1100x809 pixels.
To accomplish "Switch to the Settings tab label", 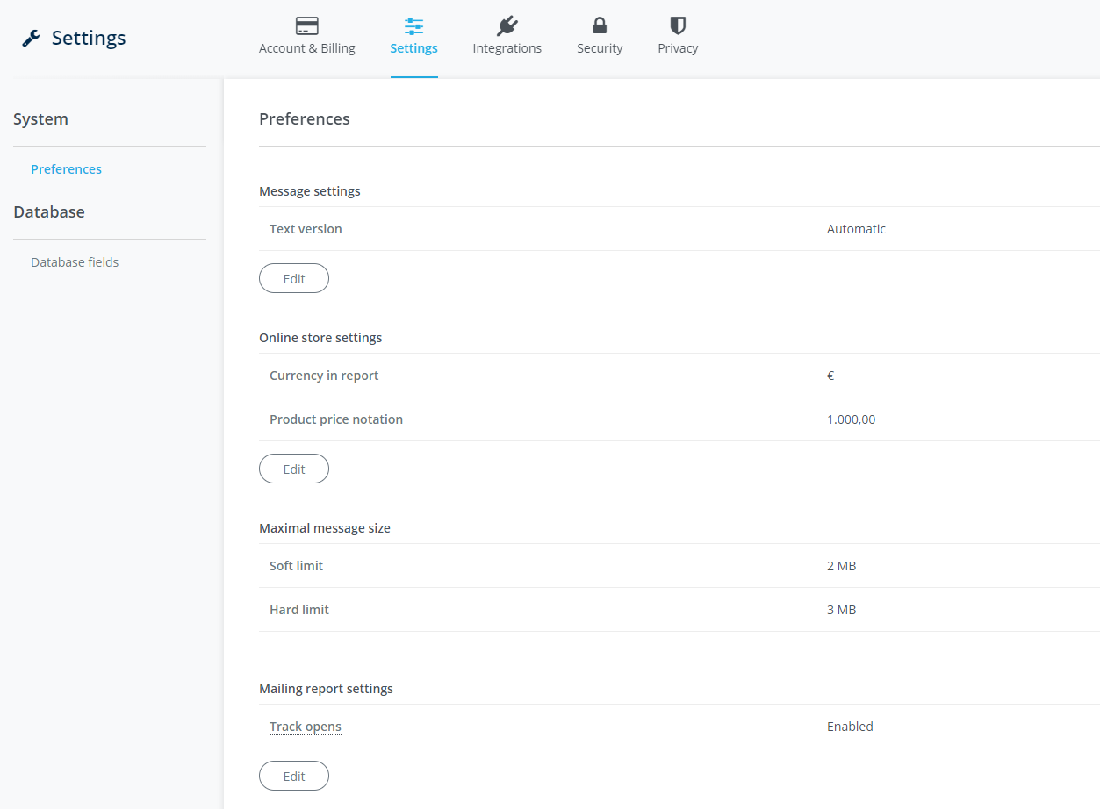I will (414, 48).
